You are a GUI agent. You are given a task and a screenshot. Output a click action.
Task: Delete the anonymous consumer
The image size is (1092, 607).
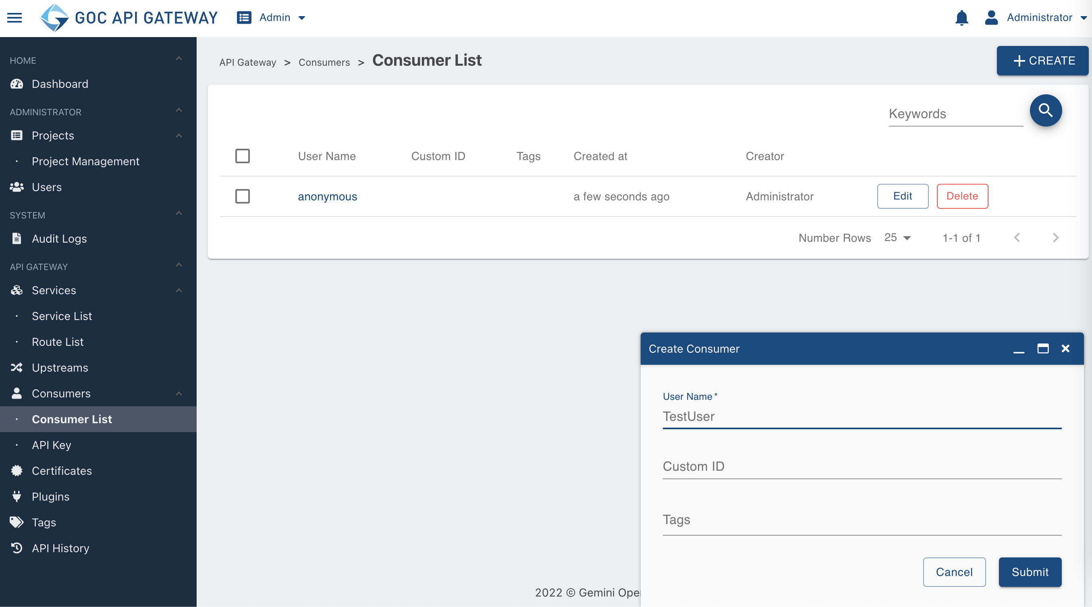pos(962,196)
